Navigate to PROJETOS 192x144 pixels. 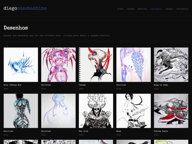click(x=182, y=9)
